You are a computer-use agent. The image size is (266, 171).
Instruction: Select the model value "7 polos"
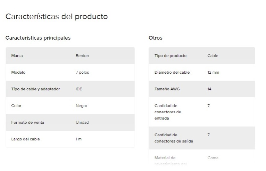82,72
